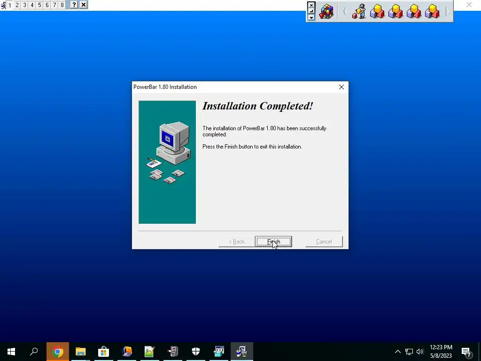Open File Explorer from taskbar
This screenshot has width=481, height=361.
point(81,352)
